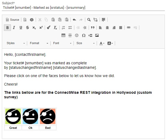Open the Smiley emoticon picker
Viewport: 167px width, 140px height.
77,35
